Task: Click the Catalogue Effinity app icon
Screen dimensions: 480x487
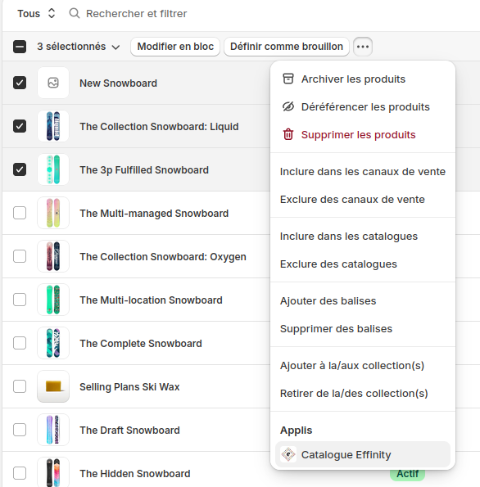Action: (288, 455)
